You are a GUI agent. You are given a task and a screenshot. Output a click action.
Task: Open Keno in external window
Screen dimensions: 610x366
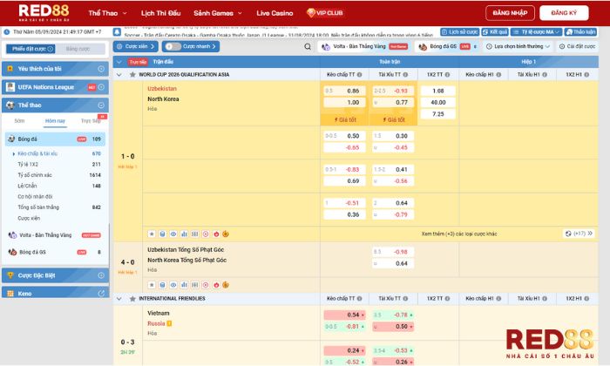tap(101, 294)
